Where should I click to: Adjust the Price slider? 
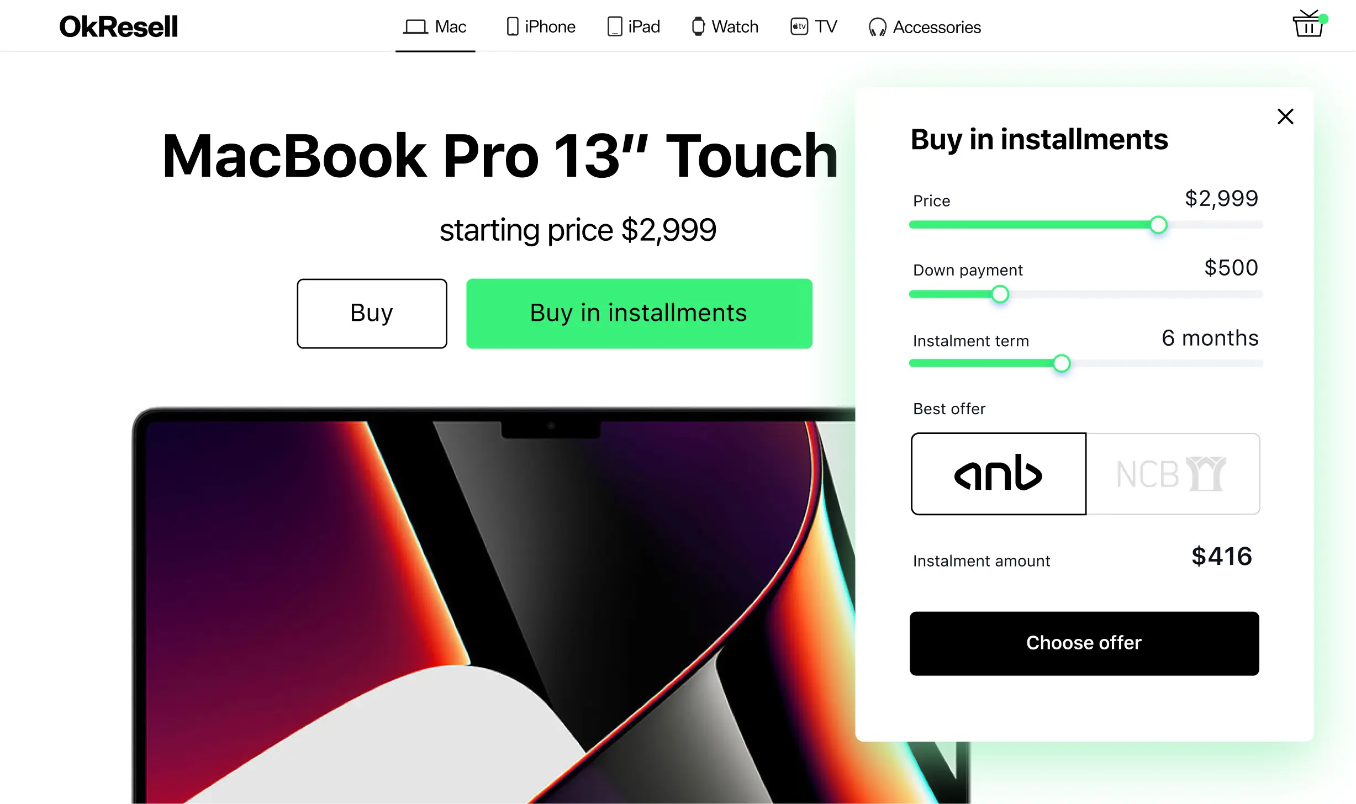[x=1158, y=224]
